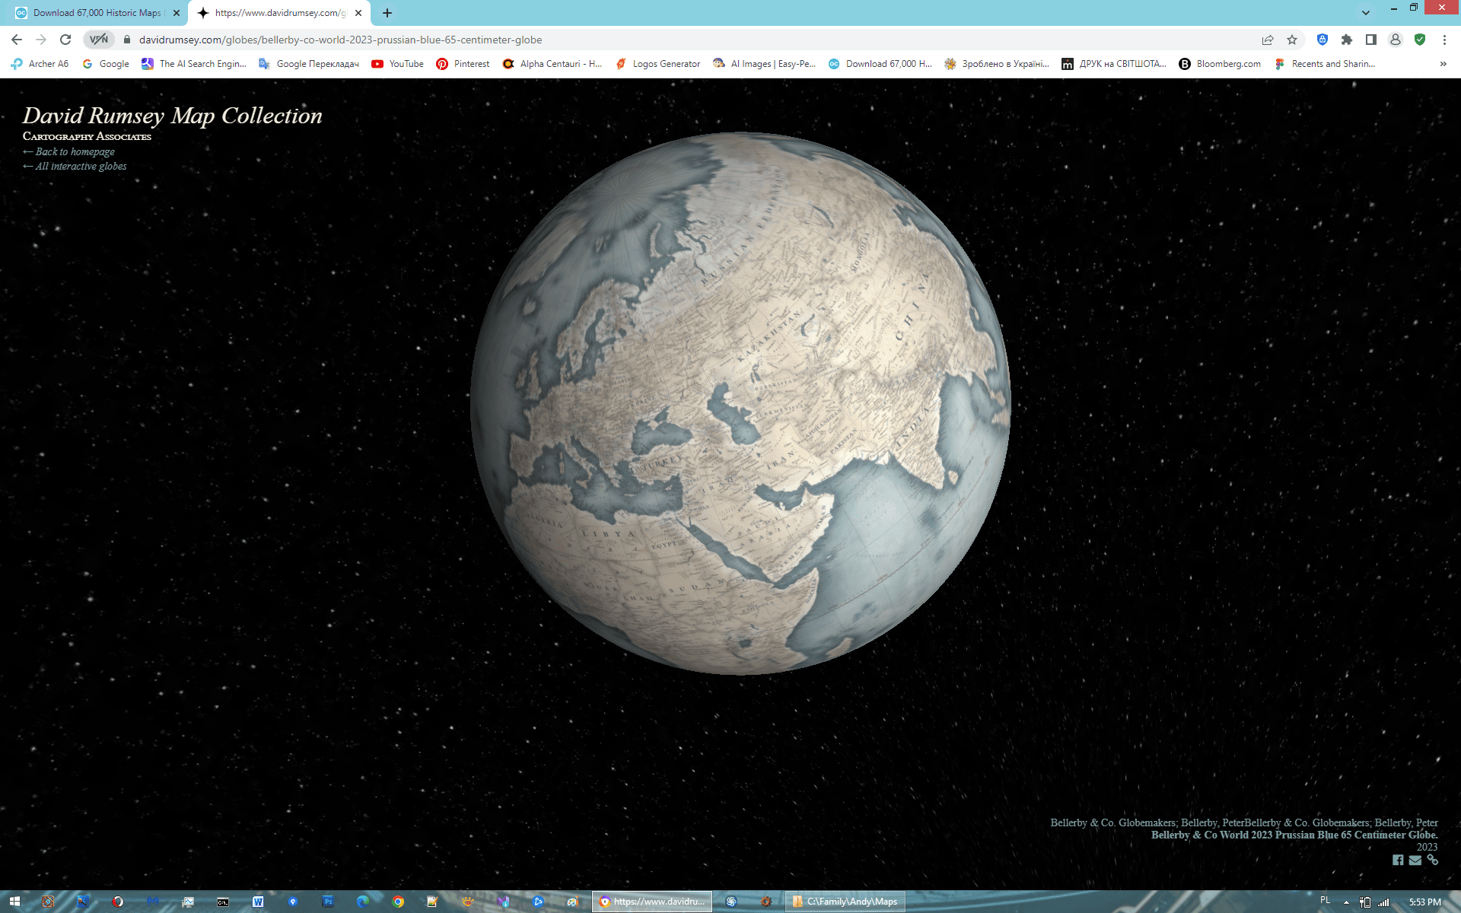Click on the rotating Bellerby globe

[740, 403]
